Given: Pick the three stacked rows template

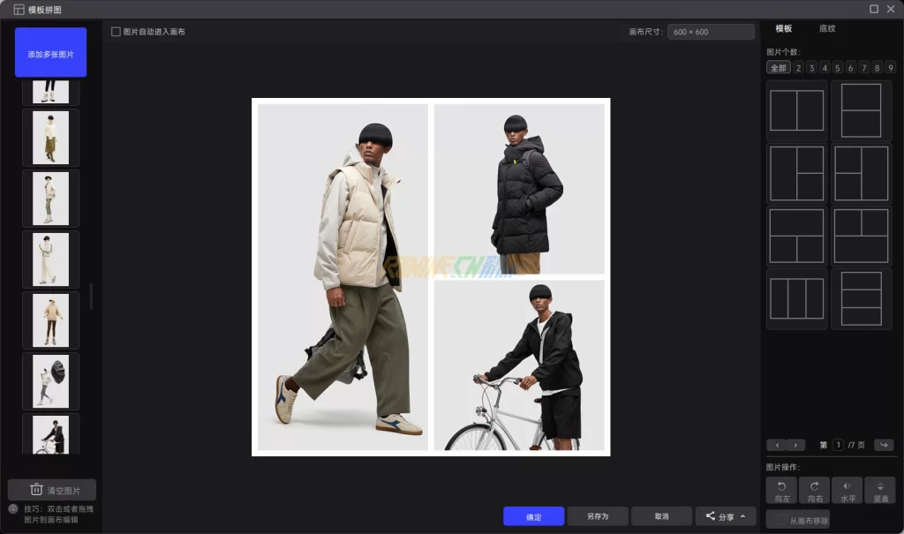Looking at the screenshot, I should [861, 299].
